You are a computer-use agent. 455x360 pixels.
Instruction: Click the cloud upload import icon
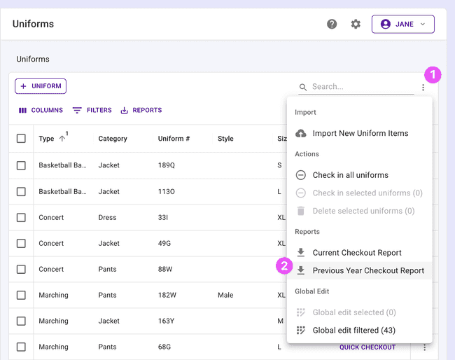(x=301, y=133)
